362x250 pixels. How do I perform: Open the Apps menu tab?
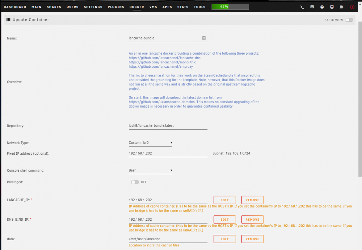tap(167, 7)
